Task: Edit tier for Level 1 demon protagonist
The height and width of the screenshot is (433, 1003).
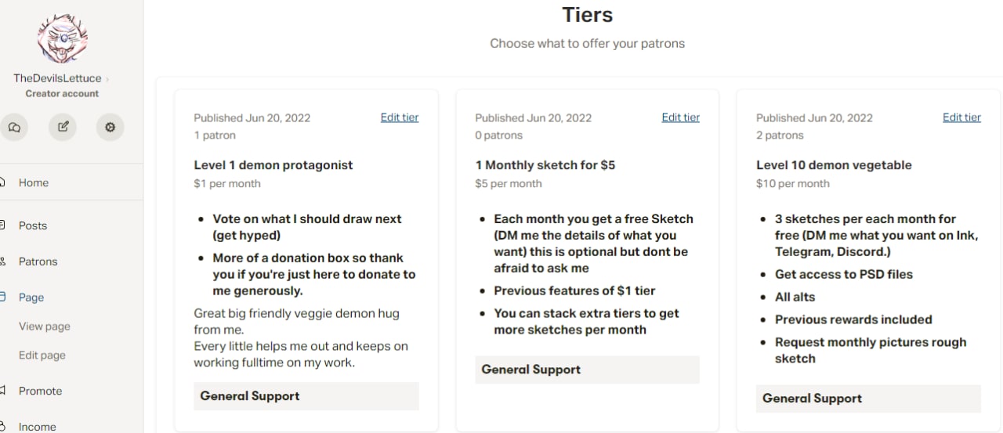Action: [x=400, y=117]
